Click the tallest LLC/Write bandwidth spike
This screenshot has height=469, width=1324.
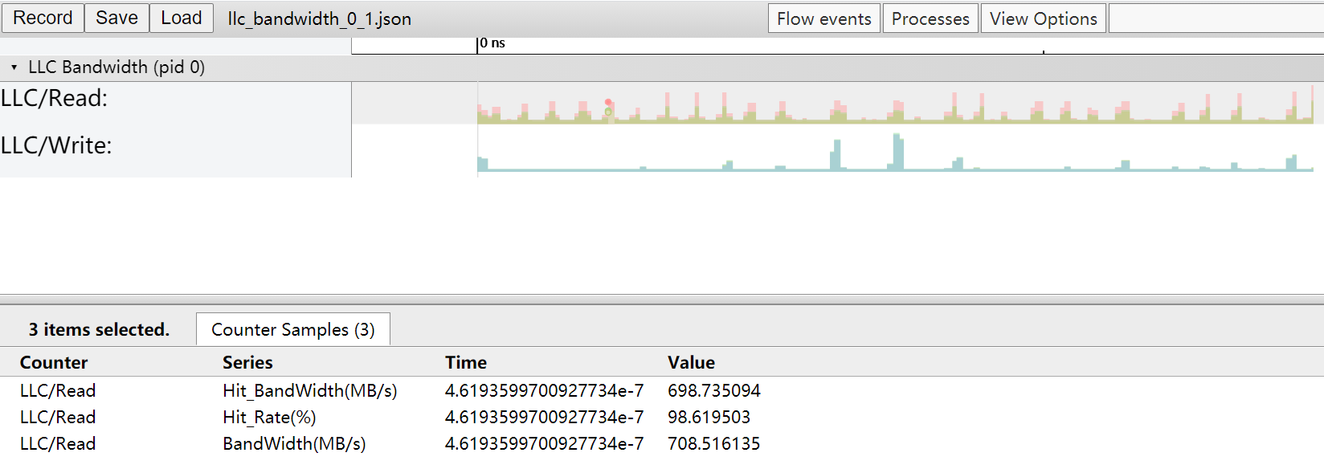898,152
